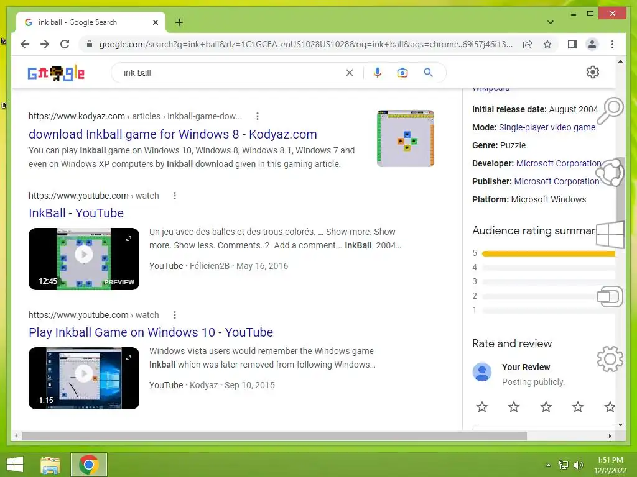
Task: Rate three stars in Your Review
Action: pyautogui.click(x=546, y=406)
